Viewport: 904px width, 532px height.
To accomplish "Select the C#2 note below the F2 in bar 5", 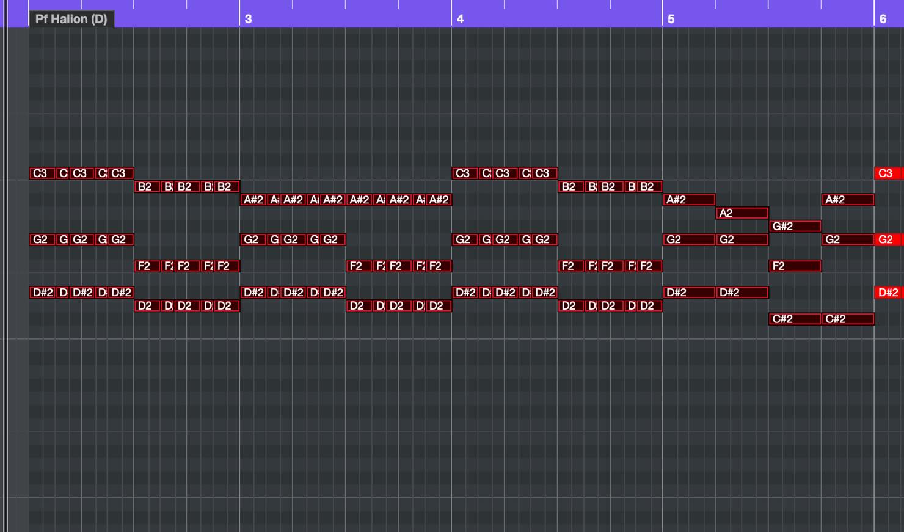I will (x=795, y=319).
